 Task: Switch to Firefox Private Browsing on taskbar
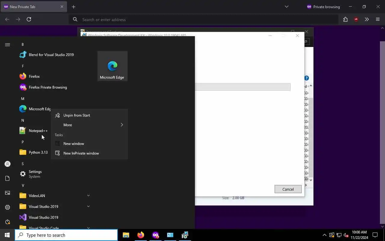(x=156, y=235)
